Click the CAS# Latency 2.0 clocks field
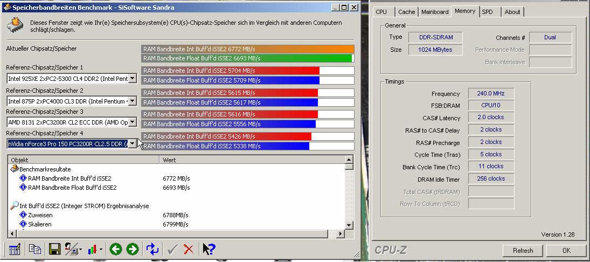The image size is (590, 262). click(x=491, y=118)
